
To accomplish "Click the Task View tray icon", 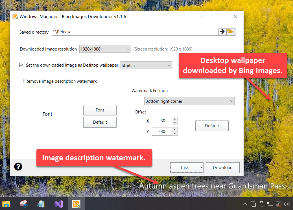I will [x=253, y=204].
